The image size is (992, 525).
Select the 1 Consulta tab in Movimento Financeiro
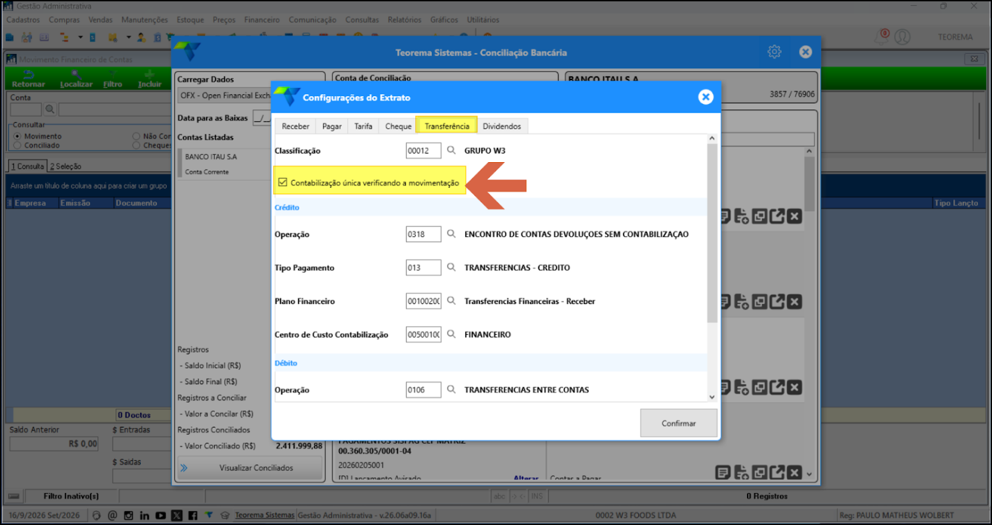click(27, 166)
